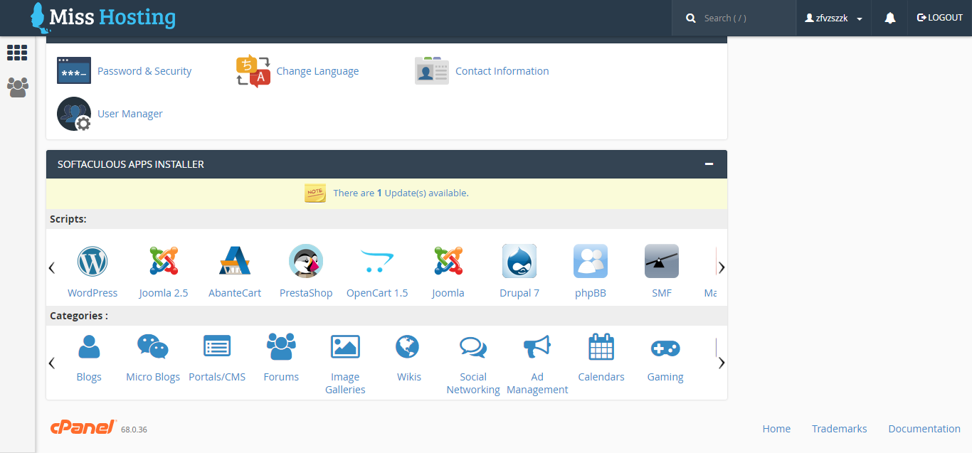The height and width of the screenshot is (453, 972).
Task: Click the SMF script icon
Action: 662,261
